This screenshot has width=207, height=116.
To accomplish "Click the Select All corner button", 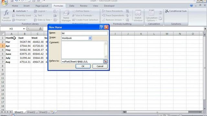I will [x=3, y=34].
